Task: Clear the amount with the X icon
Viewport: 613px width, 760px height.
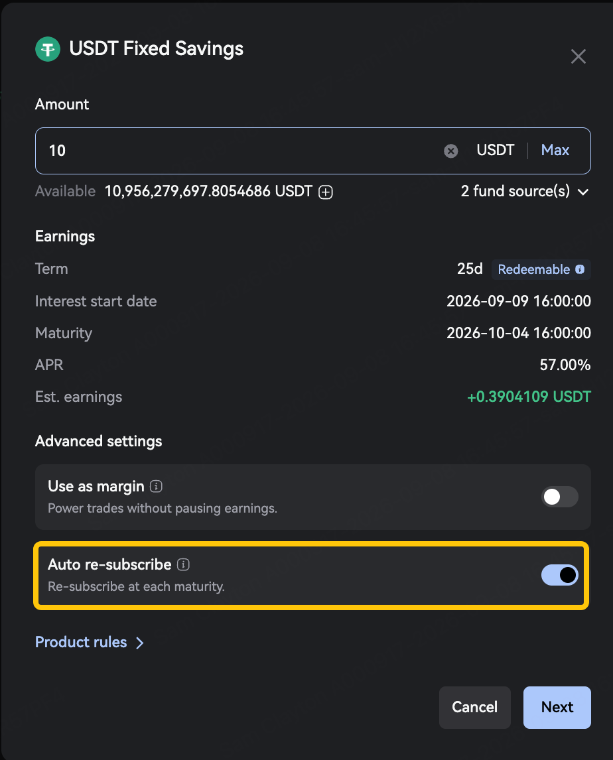Action: (450, 151)
